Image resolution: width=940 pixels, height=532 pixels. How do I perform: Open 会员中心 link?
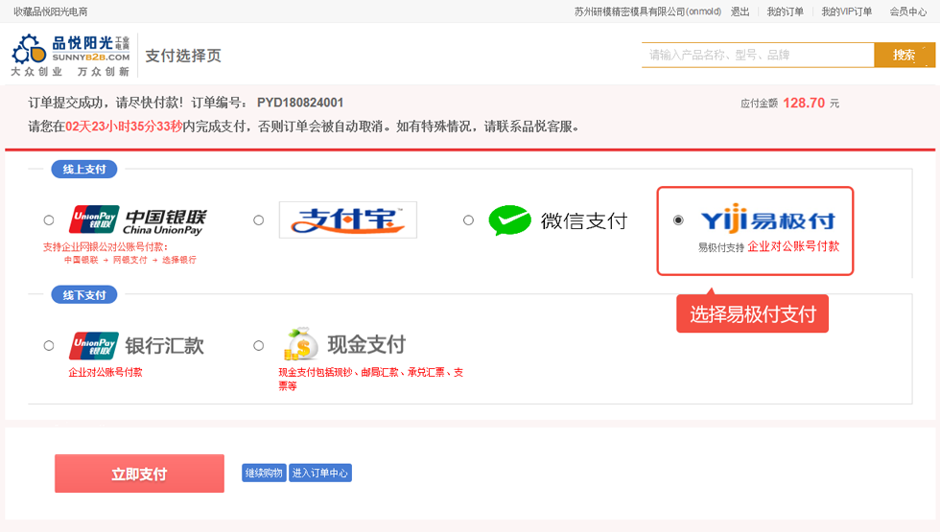point(907,12)
